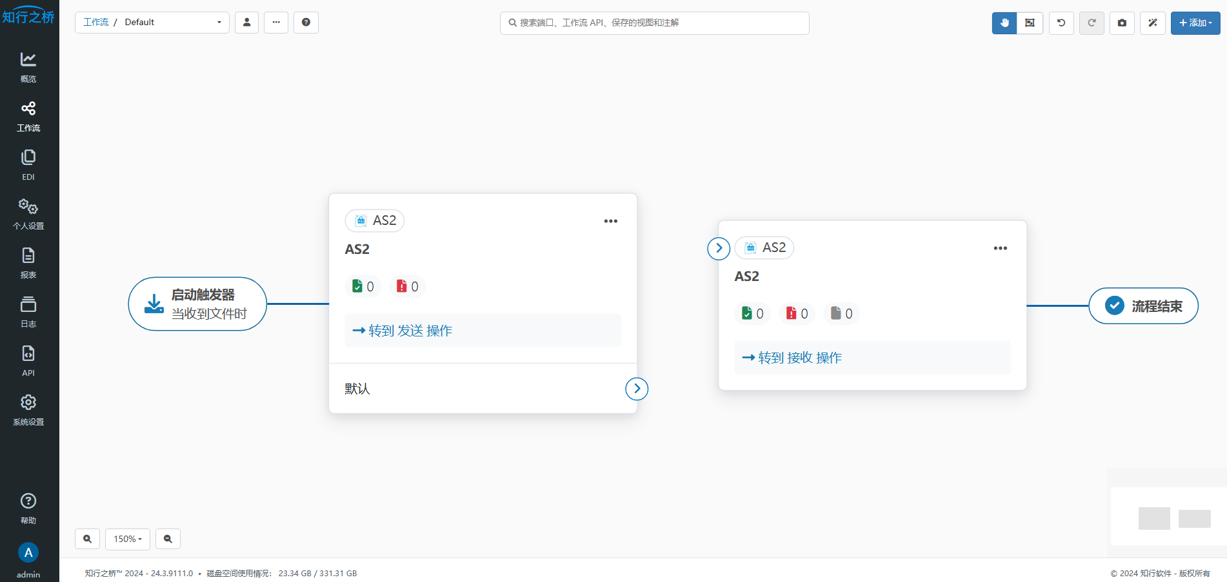
Task: Undo the last workflow change
Action: (1061, 23)
